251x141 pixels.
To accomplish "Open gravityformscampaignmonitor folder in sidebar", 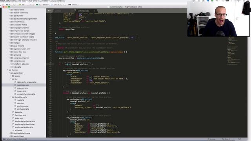I will [25, 19].
